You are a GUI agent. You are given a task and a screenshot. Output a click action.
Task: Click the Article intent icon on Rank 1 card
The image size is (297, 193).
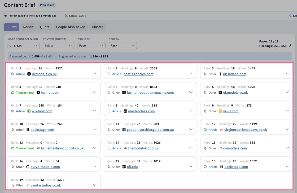tap(13, 74)
